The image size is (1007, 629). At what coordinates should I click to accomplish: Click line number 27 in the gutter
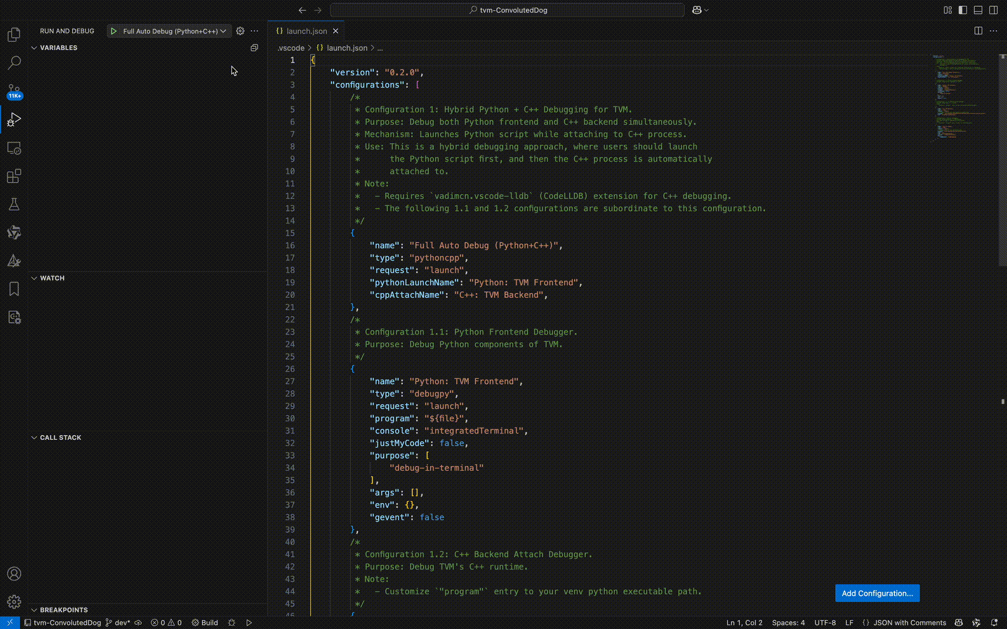tap(290, 381)
